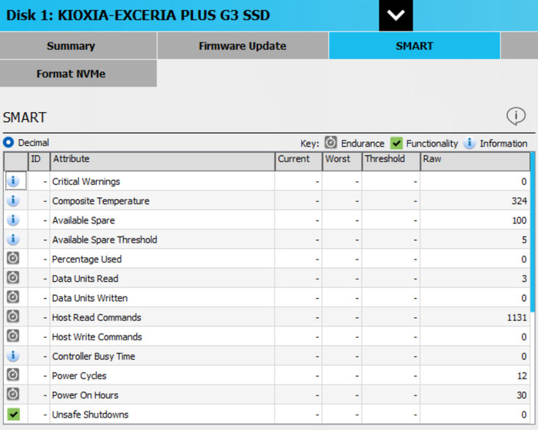538x430 pixels.
Task: Click green check icon for Unsafe Shutdowns
Action: click(13, 414)
